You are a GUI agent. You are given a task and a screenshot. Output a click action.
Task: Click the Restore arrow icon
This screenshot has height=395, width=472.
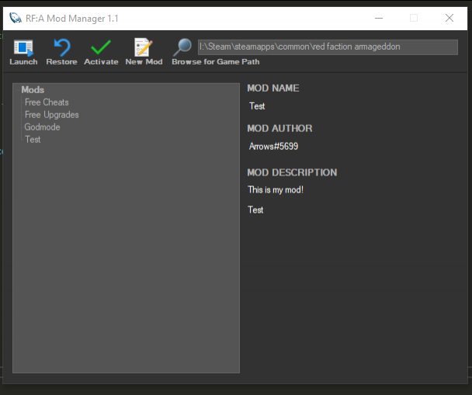(61, 49)
